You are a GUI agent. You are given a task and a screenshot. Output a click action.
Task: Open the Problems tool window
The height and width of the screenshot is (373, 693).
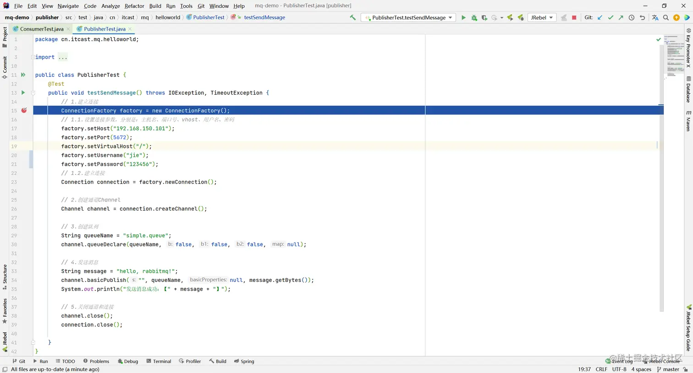[96, 361]
